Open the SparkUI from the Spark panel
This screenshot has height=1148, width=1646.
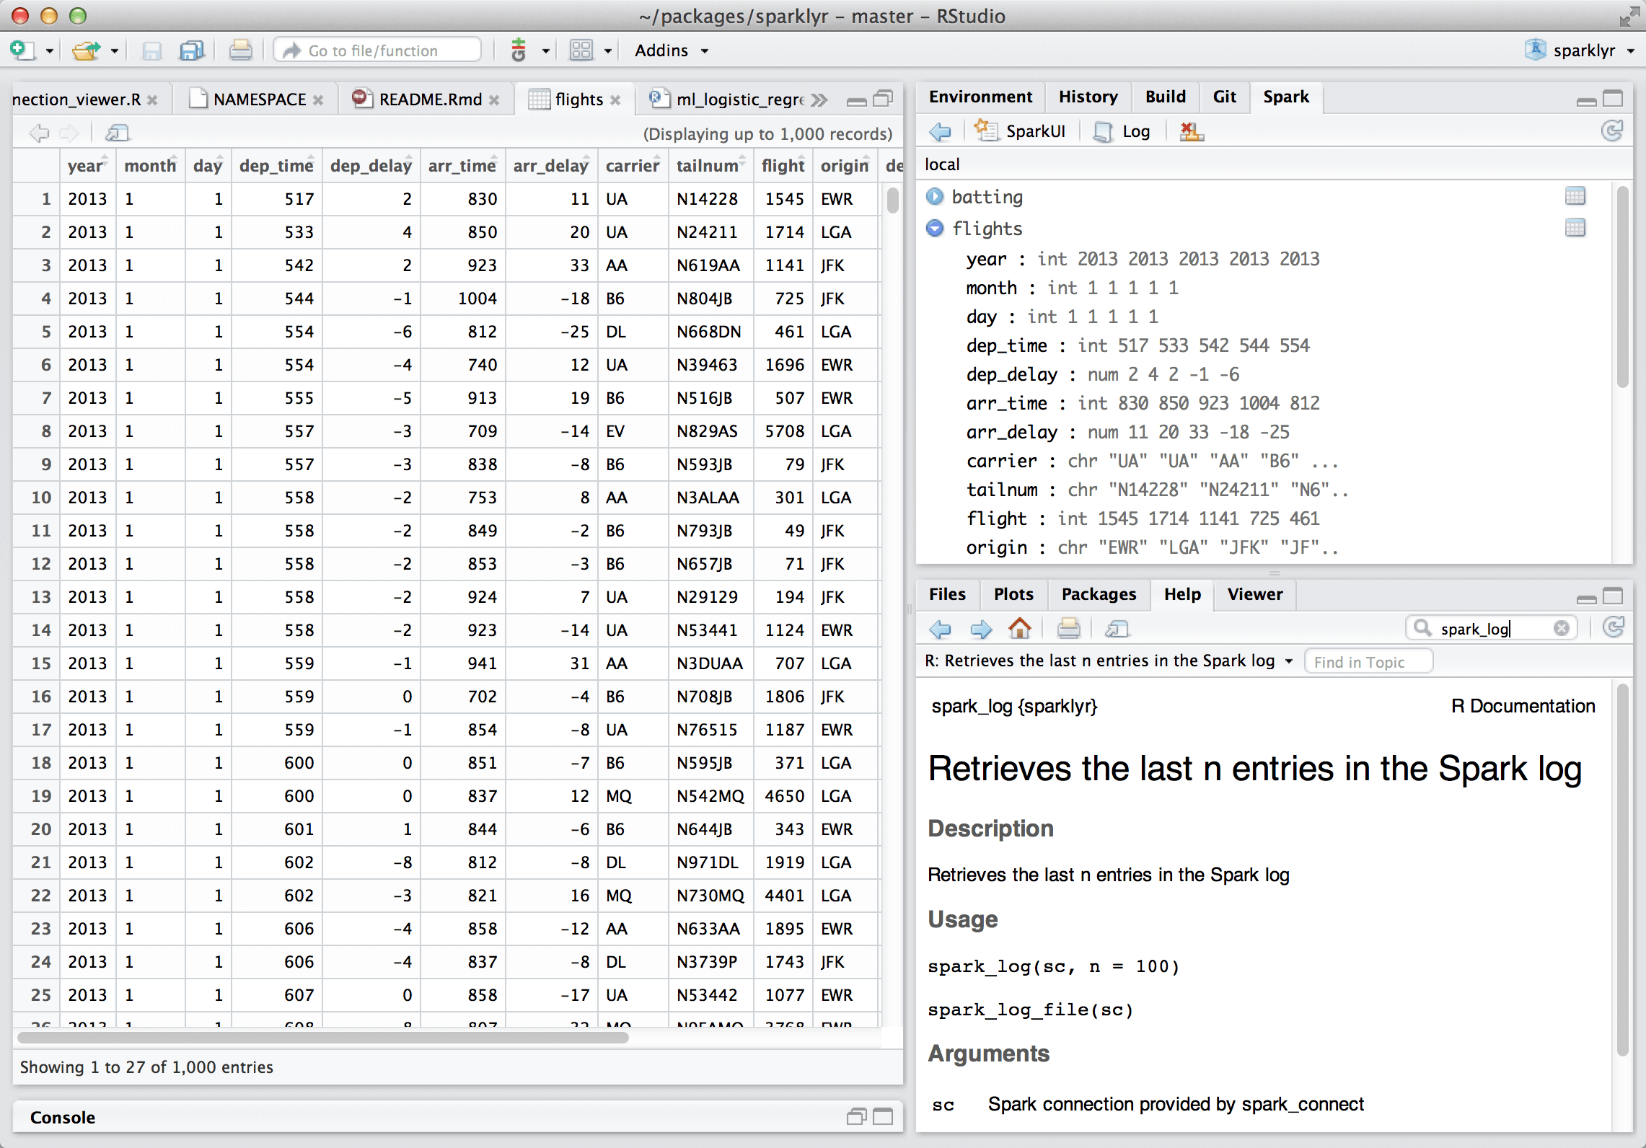click(1021, 131)
